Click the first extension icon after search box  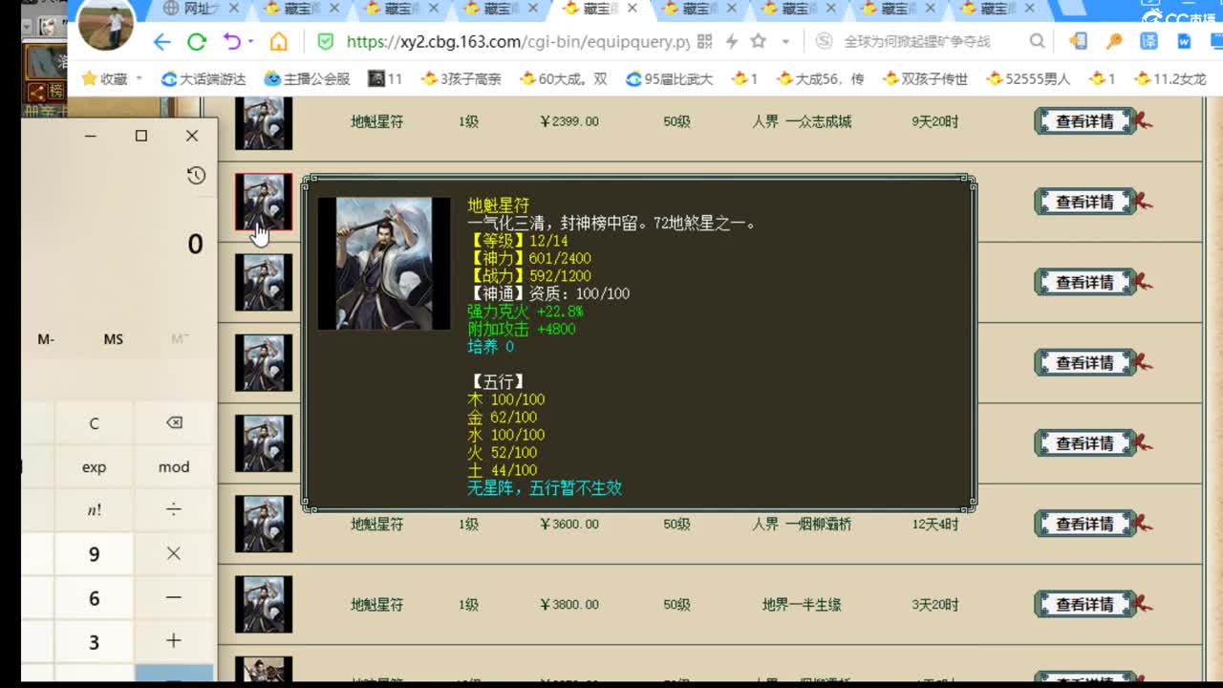(1079, 42)
